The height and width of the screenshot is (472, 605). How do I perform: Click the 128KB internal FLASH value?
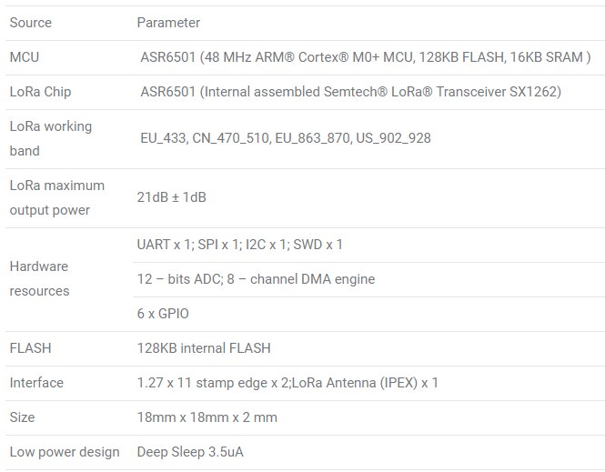coord(204,348)
